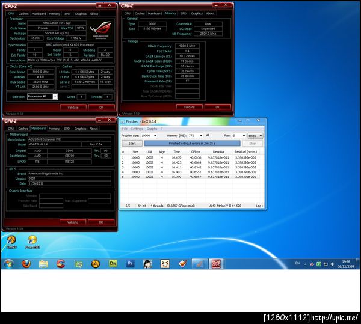Viewport: 361px width, 324px height.
Task: Open CCleaner red icon in taskbar
Action: 61,264
